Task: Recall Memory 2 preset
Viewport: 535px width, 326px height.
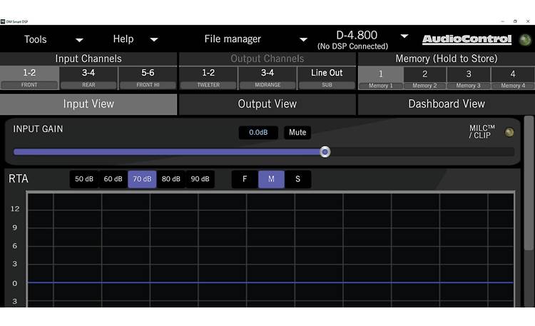Action: (x=424, y=77)
